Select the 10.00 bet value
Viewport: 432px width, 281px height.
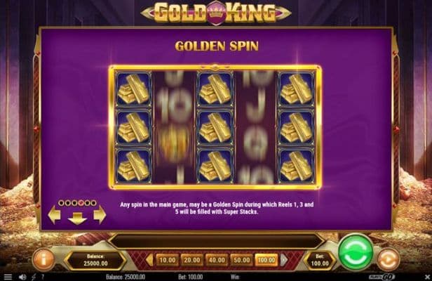pos(168,260)
